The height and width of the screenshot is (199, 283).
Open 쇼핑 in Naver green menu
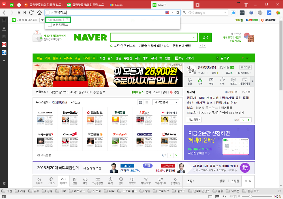[x=78, y=58]
